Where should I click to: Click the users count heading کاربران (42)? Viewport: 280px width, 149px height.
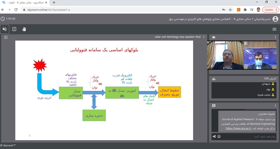pos(270,79)
